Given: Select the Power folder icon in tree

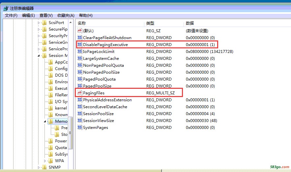Looking at the screenshot, I should [x=50, y=141].
